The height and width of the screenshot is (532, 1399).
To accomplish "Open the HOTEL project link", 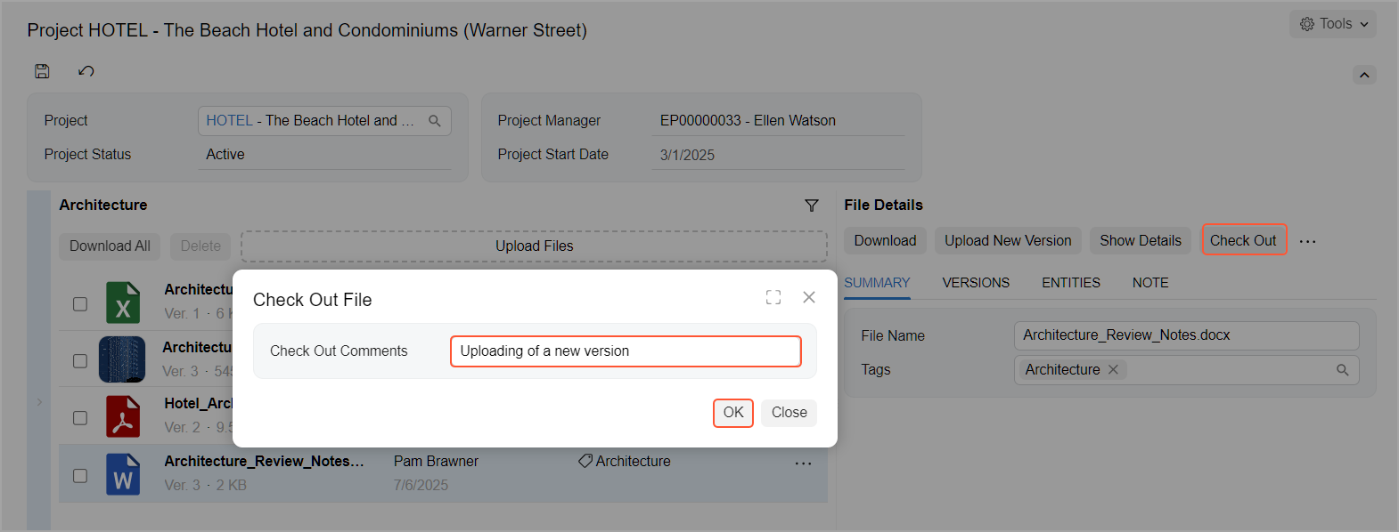I will pyautogui.click(x=229, y=121).
